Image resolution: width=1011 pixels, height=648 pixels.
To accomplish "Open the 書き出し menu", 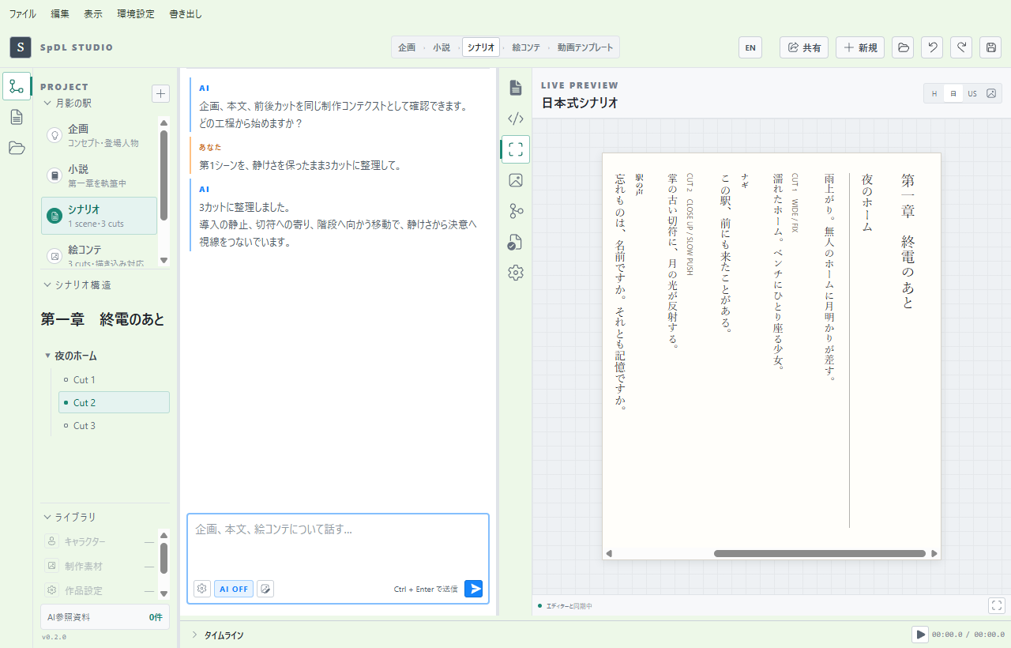I will pos(186,13).
